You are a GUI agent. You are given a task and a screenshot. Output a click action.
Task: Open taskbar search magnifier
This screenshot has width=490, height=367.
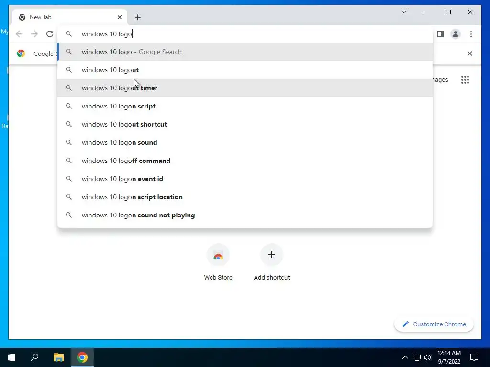(34, 357)
